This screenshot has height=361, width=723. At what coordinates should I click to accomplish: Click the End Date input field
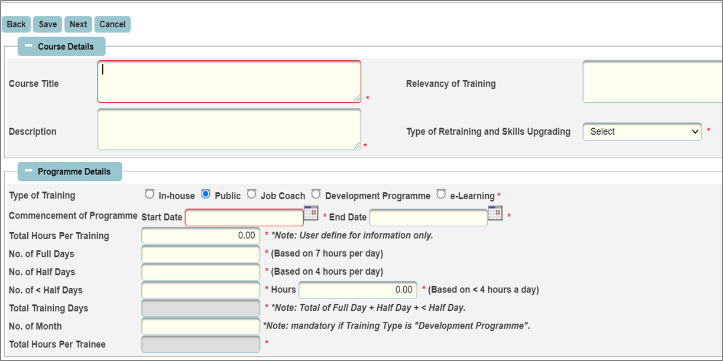click(x=429, y=217)
